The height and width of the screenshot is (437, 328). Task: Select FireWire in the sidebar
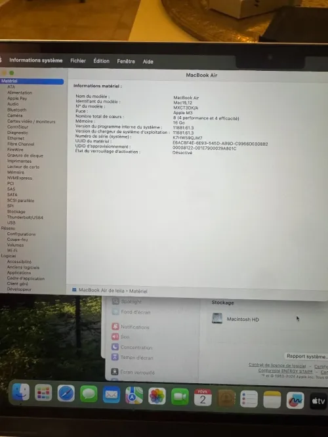click(15, 150)
